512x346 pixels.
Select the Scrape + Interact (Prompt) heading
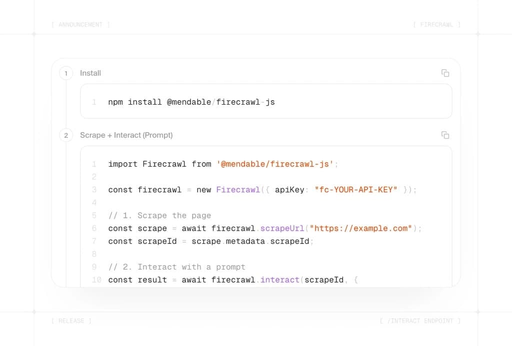click(x=126, y=135)
